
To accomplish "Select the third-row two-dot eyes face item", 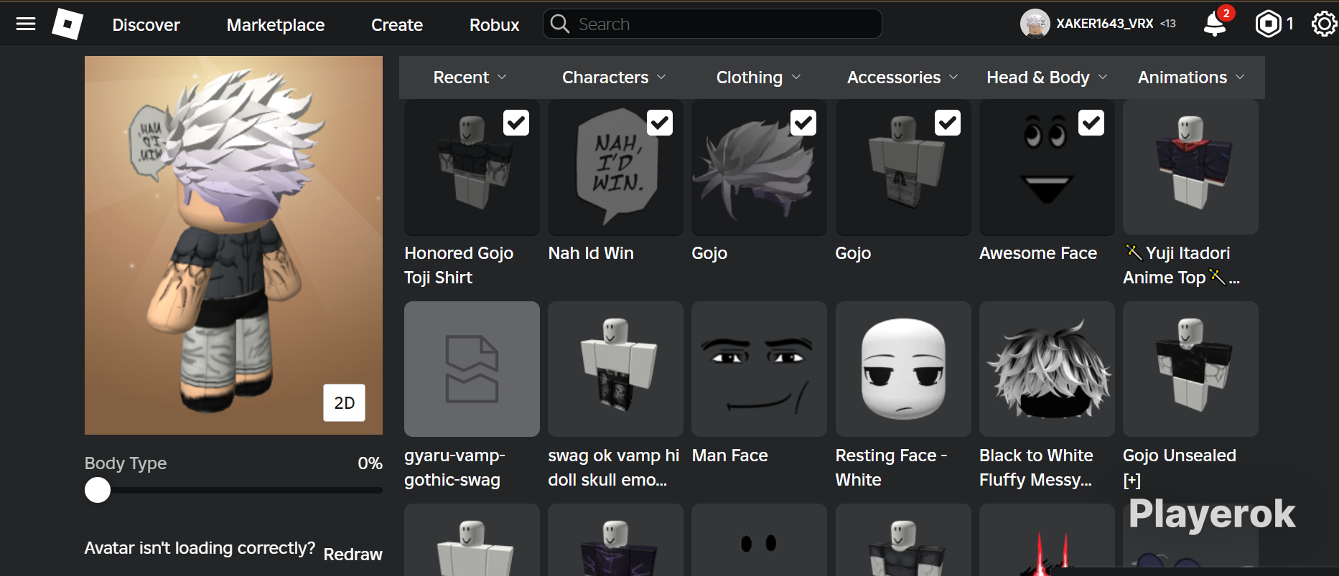I will click(759, 540).
